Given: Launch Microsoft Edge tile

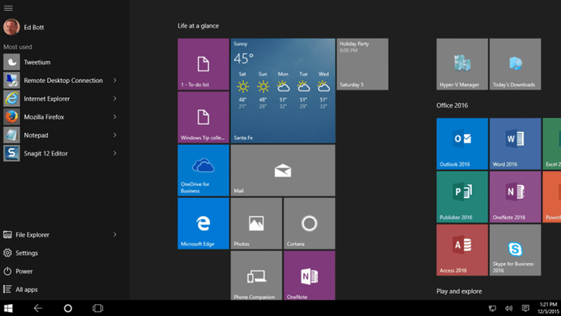Looking at the screenshot, I should point(203,223).
